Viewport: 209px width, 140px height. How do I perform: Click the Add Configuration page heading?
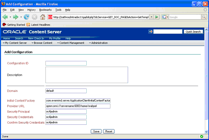(19, 52)
